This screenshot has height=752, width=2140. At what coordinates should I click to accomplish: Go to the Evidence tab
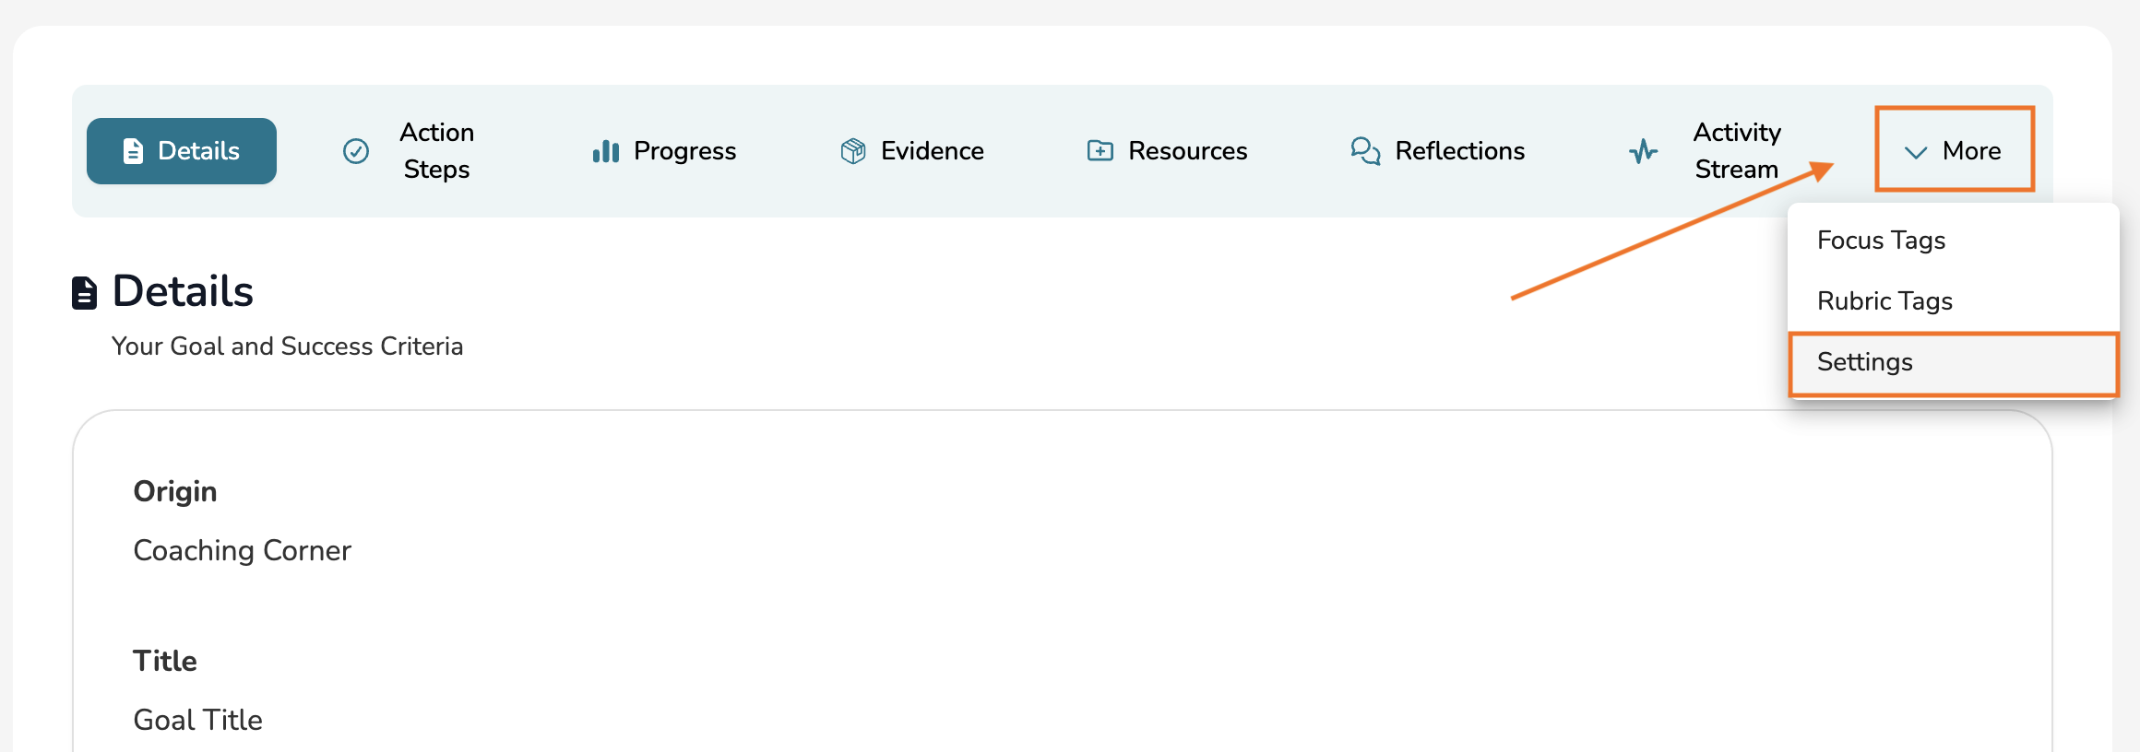point(932,151)
